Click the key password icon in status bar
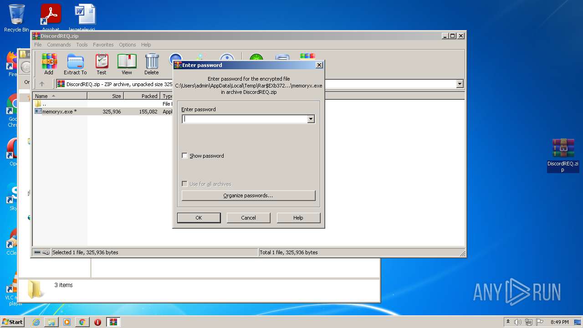 click(x=46, y=252)
